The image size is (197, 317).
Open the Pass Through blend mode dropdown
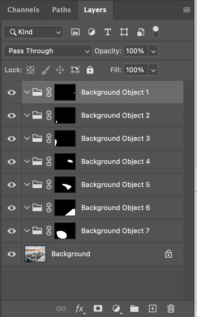48,51
